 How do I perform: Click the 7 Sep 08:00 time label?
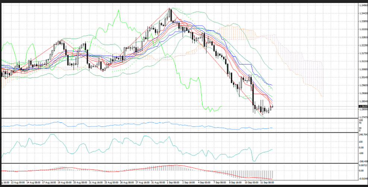pos(221,182)
